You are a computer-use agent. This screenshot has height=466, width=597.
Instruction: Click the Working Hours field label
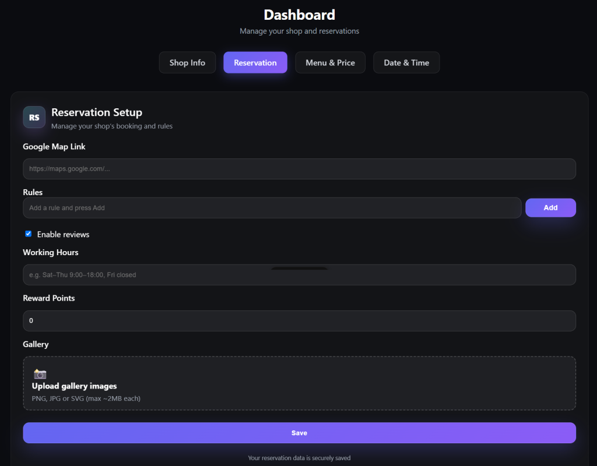tap(51, 252)
